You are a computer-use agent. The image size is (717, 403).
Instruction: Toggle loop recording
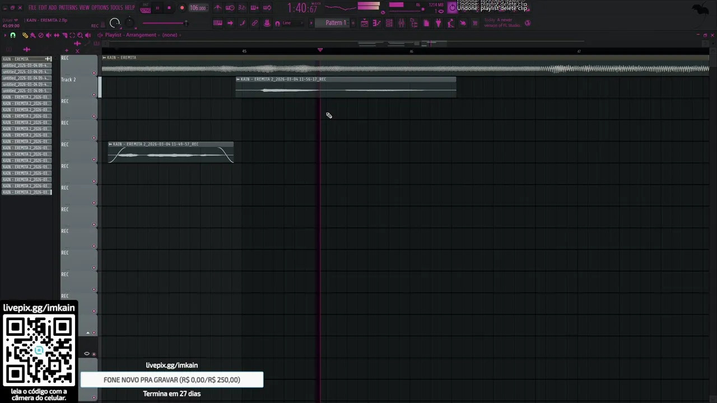click(x=267, y=7)
